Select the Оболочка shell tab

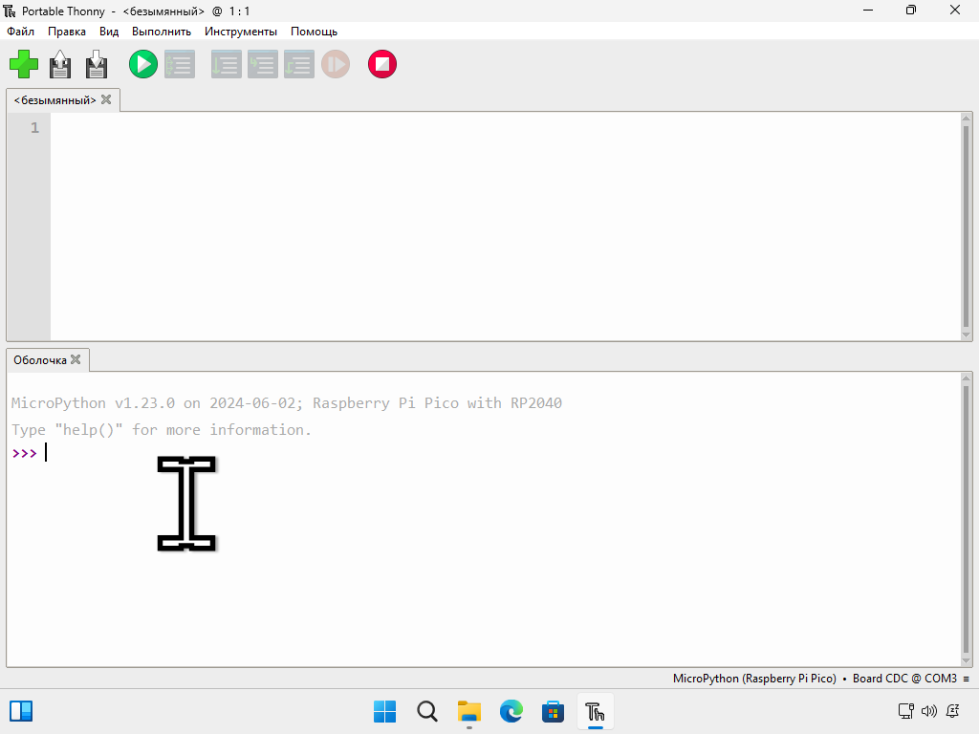pos(40,360)
